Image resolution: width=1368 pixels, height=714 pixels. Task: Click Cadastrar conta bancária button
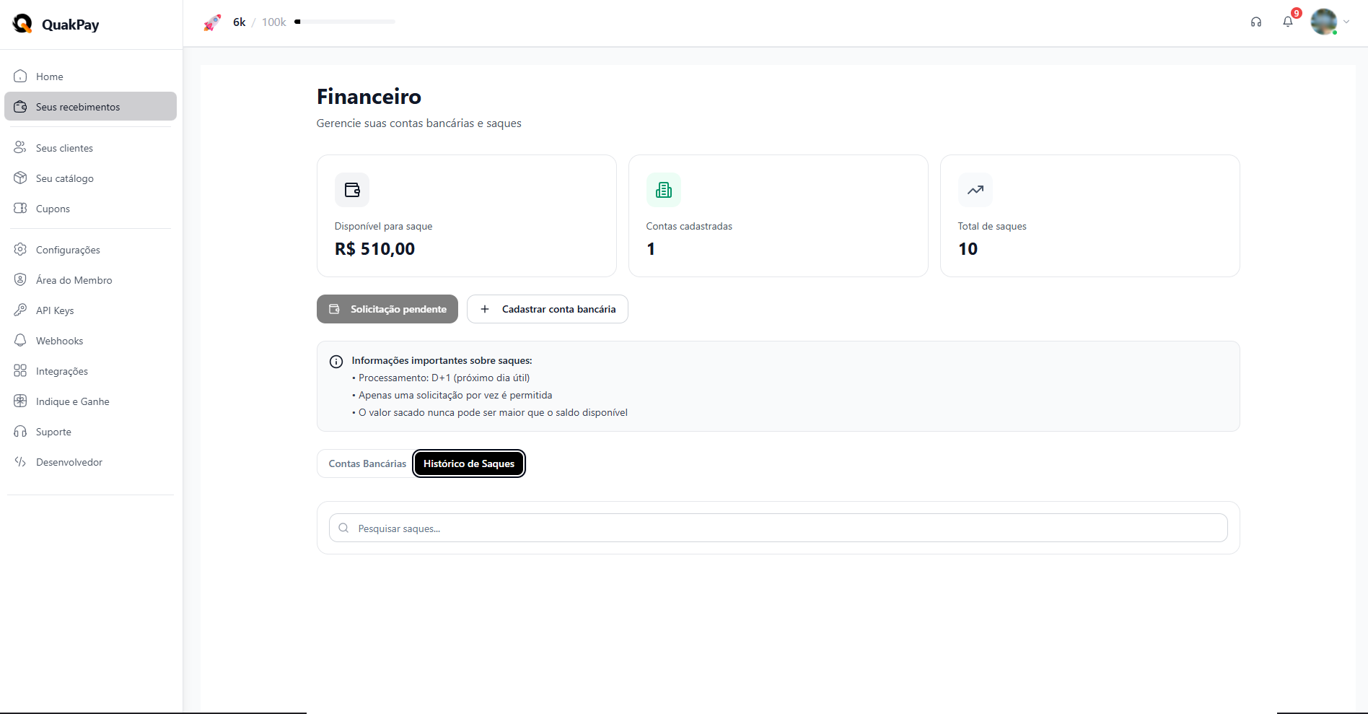(548, 309)
